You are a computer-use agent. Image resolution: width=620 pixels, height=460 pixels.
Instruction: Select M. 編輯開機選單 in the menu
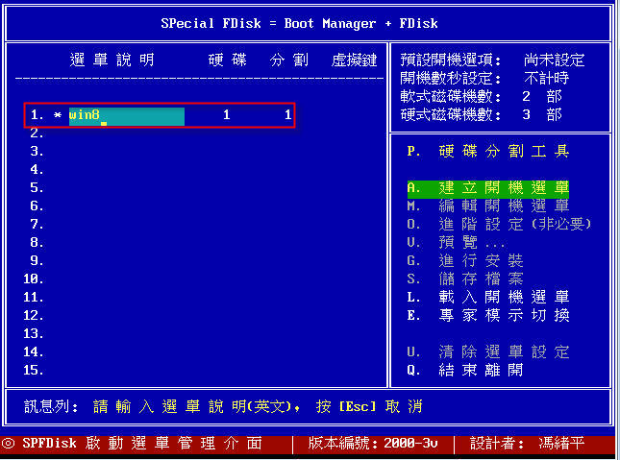click(x=488, y=206)
